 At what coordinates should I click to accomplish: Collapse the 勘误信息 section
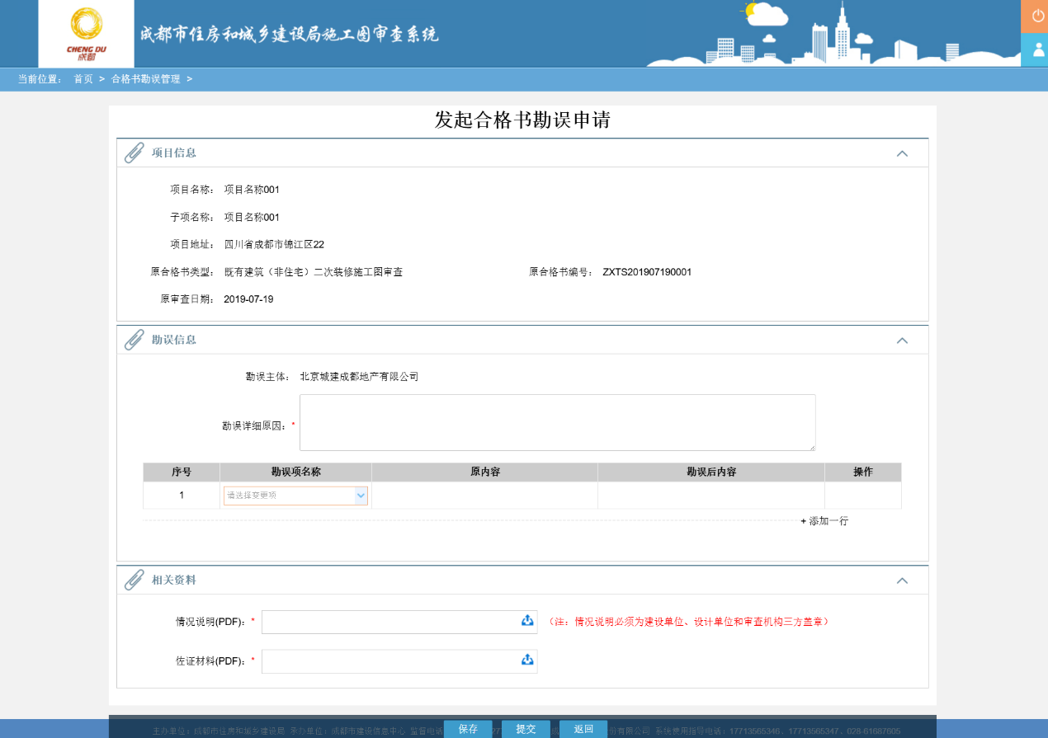click(x=902, y=340)
